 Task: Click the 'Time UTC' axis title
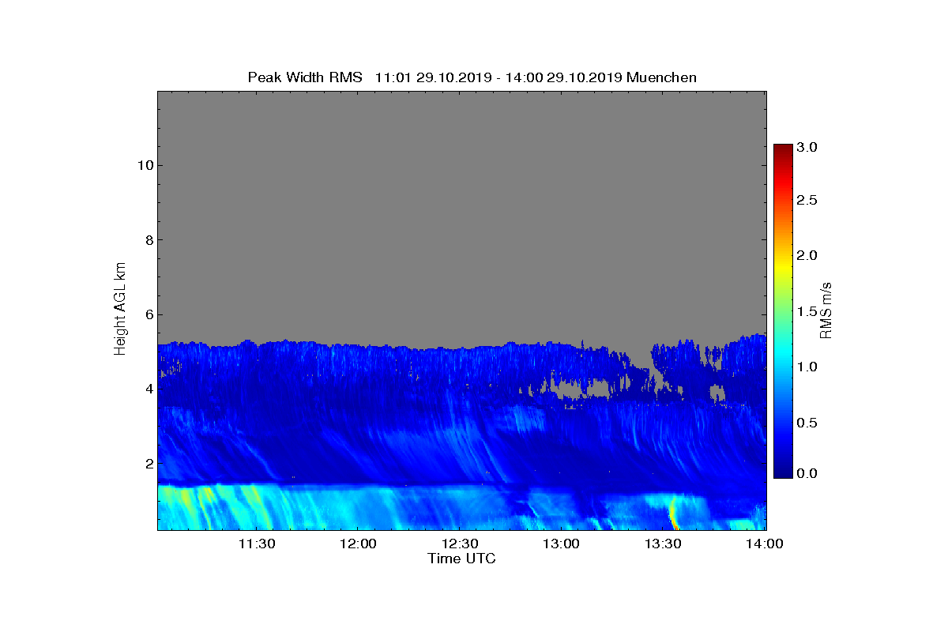coord(462,559)
